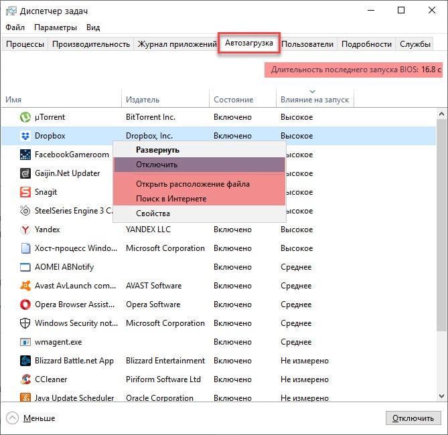The width and height of the screenshot is (448, 435).
Task: Click publisher AVAST Software
Action: click(154, 286)
